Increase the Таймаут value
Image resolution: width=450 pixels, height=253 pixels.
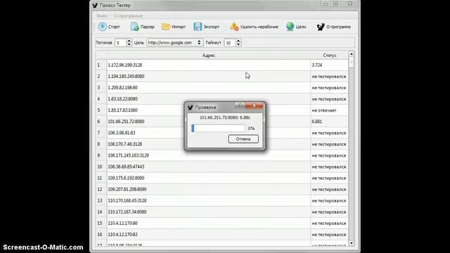238,41
